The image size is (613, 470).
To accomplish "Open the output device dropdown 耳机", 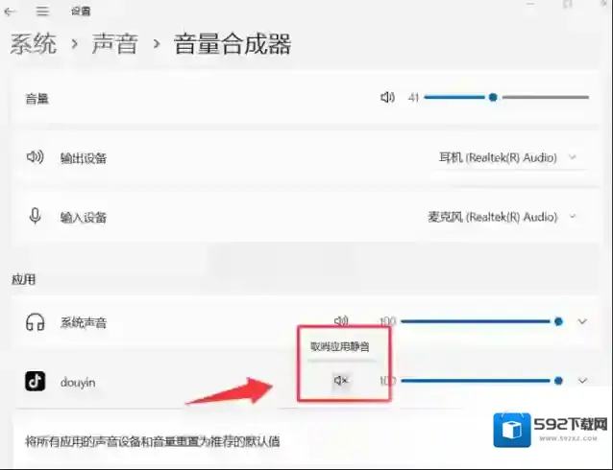I will 505,157.
